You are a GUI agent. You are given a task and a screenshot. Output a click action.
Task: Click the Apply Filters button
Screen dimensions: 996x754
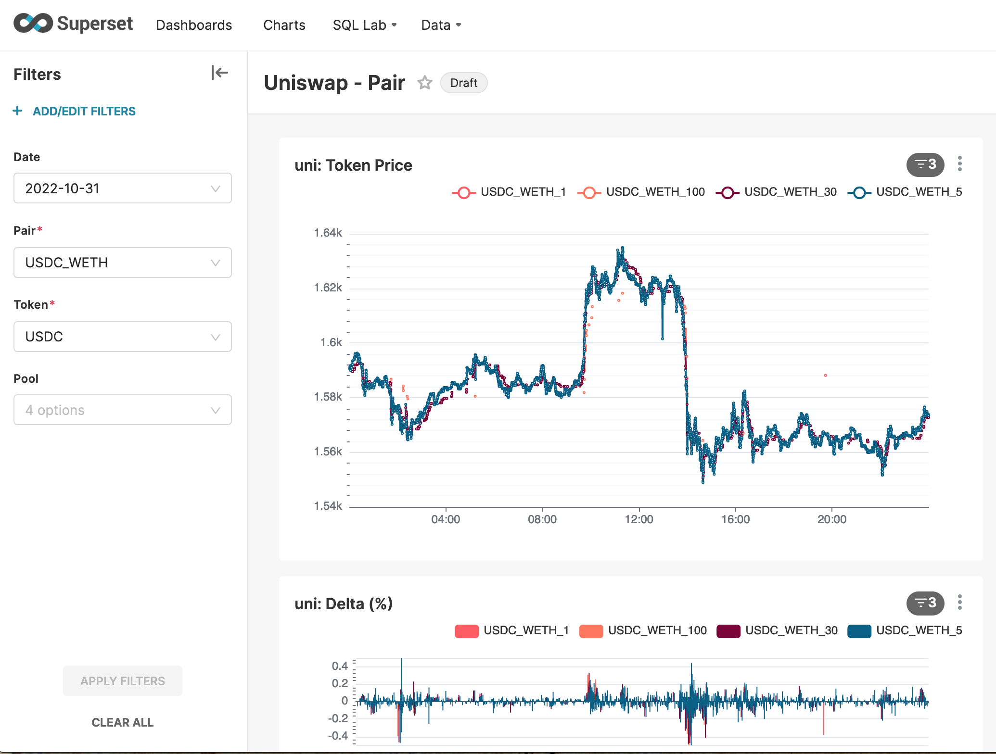pos(123,681)
